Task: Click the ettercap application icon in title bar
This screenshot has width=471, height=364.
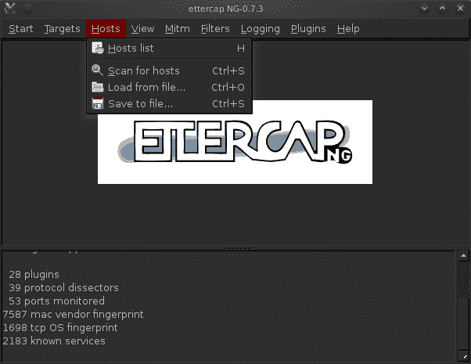Action: click(10, 9)
